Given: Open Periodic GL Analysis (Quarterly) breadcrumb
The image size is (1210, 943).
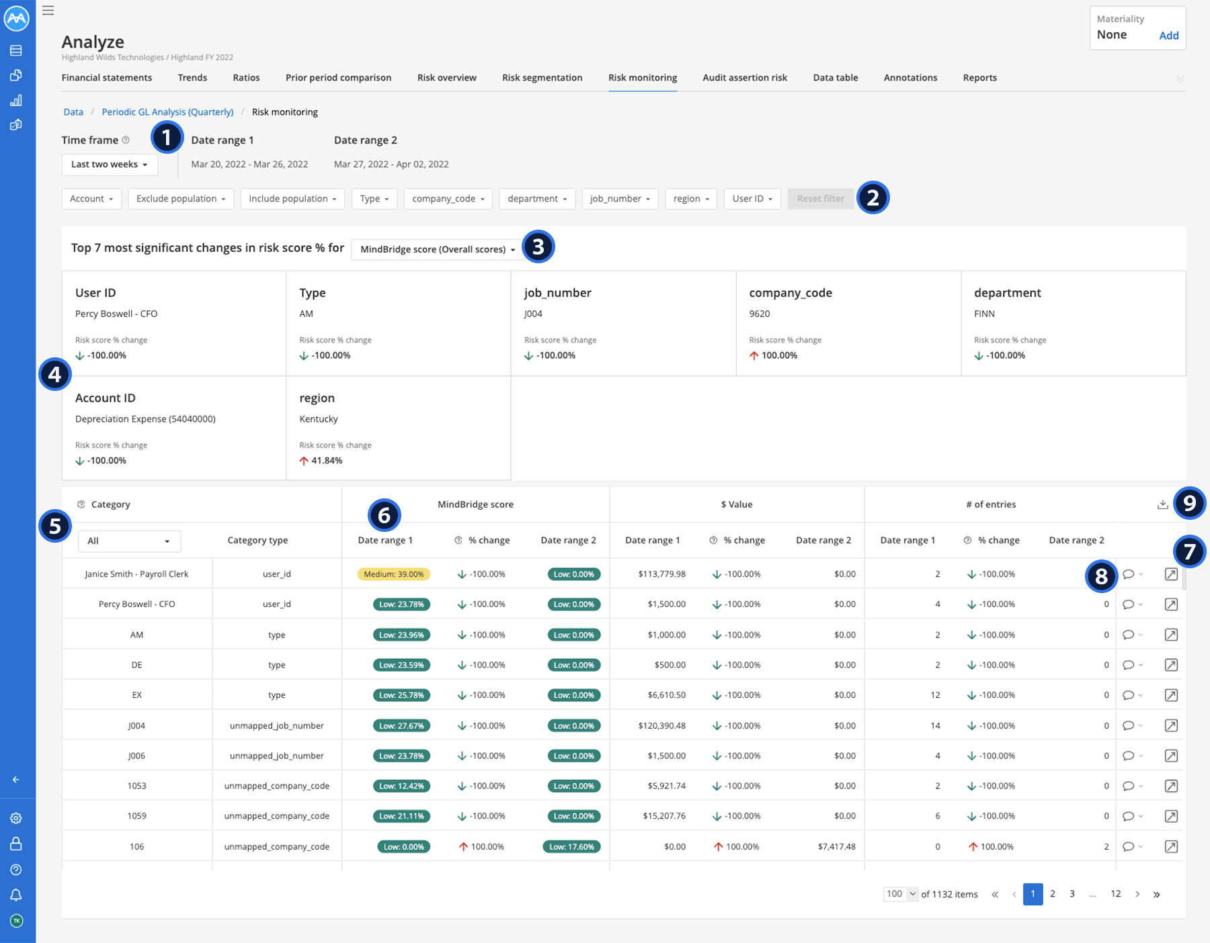Looking at the screenshot, I should click(167, 112).
